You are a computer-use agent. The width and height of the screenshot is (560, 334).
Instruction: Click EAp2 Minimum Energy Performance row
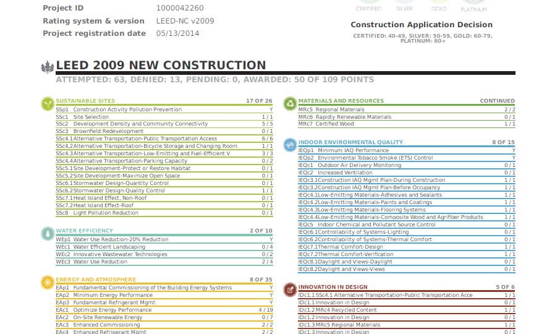(164, 296)
